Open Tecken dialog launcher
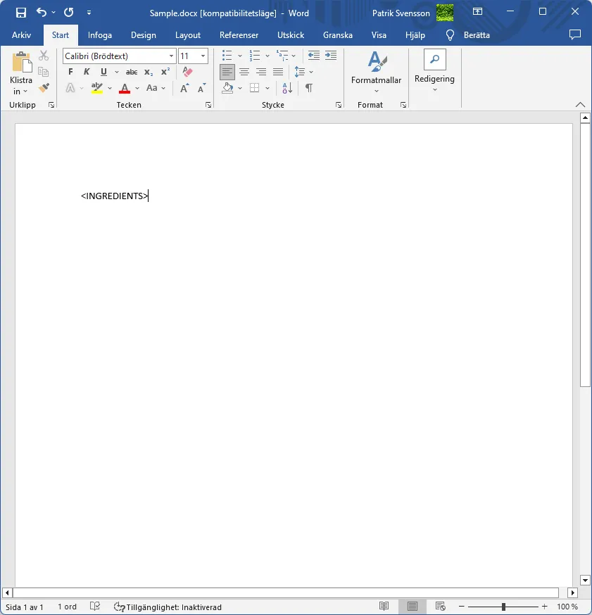Screen dimensions: 592x615 pos(208,105)
